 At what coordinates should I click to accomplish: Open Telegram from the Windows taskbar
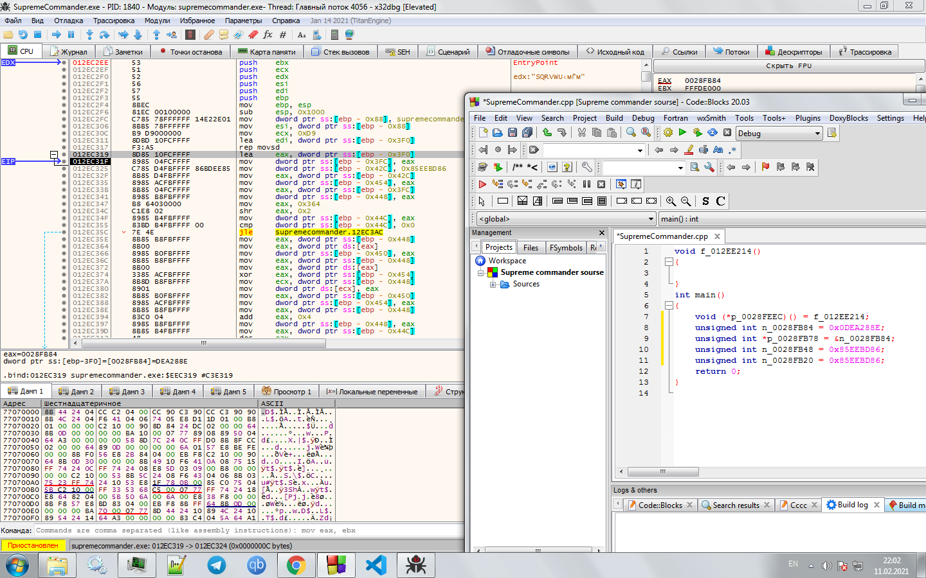216,565
